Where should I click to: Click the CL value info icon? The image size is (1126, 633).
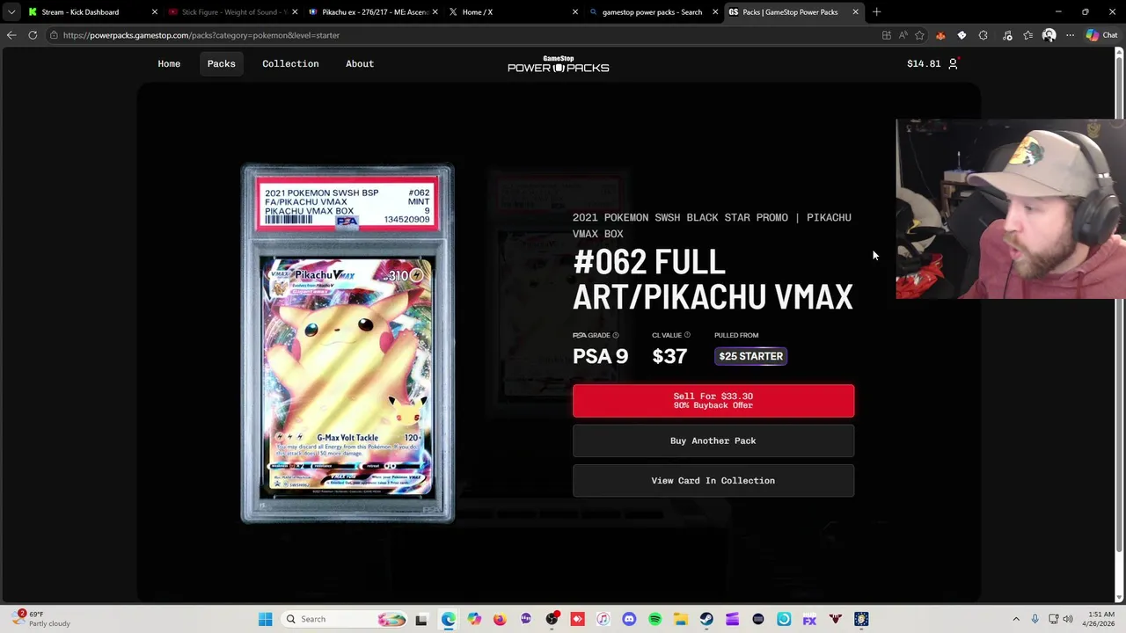point(687,335)
